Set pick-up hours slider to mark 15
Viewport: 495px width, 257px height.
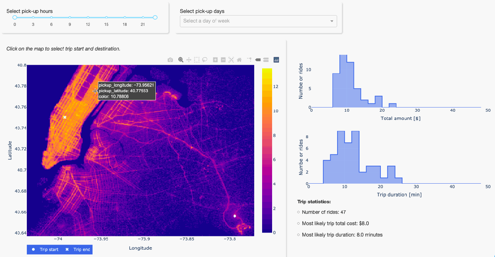106,17
